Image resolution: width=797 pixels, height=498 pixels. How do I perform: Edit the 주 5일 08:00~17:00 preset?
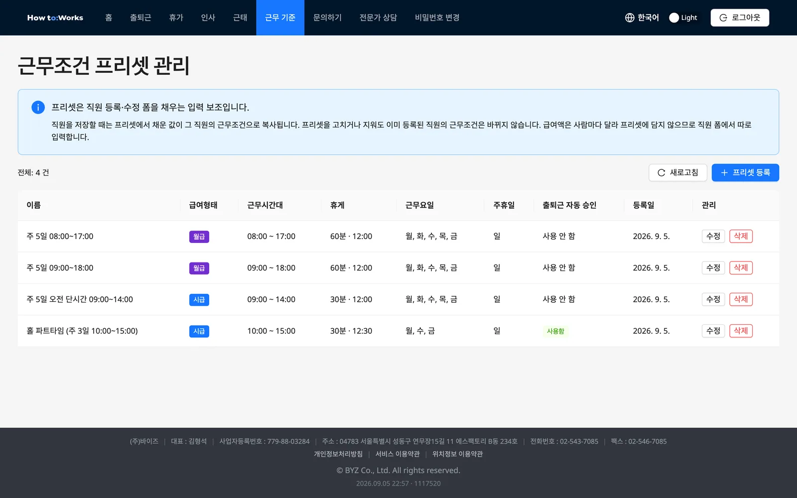pos(713,236)
